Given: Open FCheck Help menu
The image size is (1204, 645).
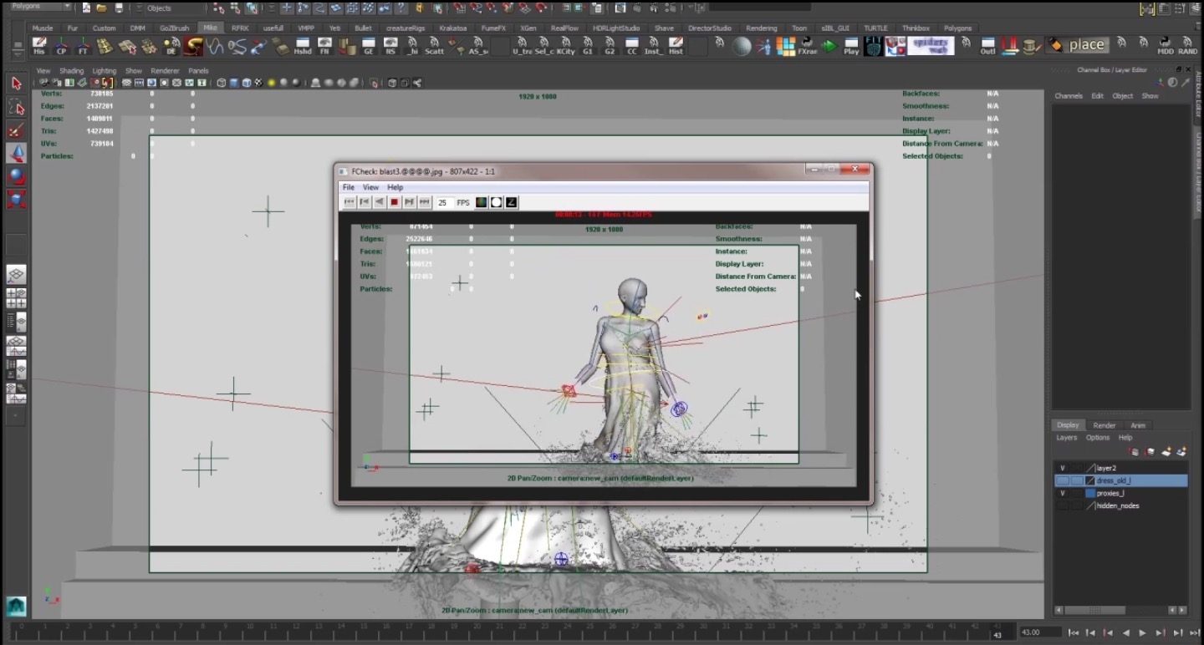Looking at the screenshot, I should [x=395, y=187].
